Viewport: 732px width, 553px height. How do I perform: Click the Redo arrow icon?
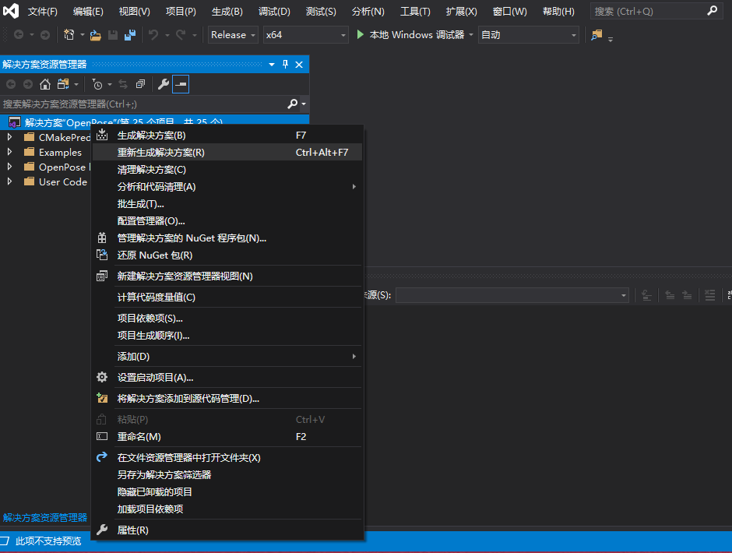pyautogui.click(x=181, y=35)
